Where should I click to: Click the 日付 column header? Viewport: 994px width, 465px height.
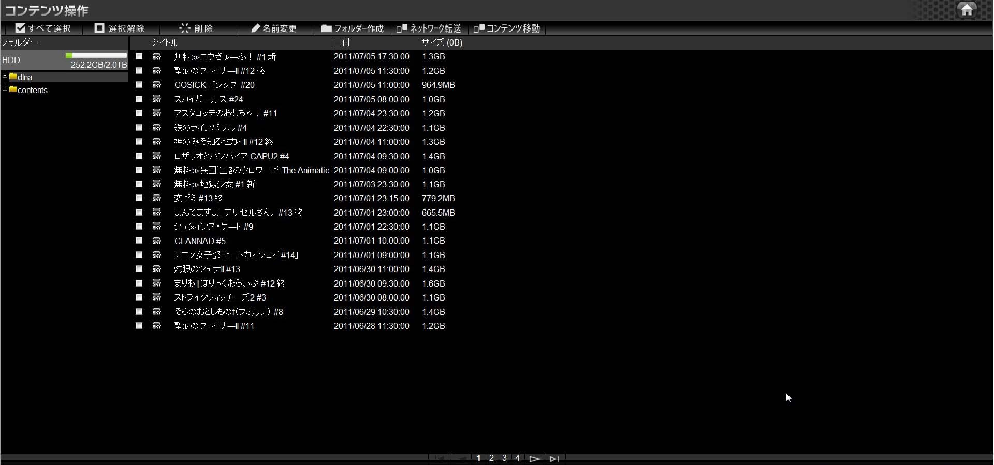click(342, 42)
